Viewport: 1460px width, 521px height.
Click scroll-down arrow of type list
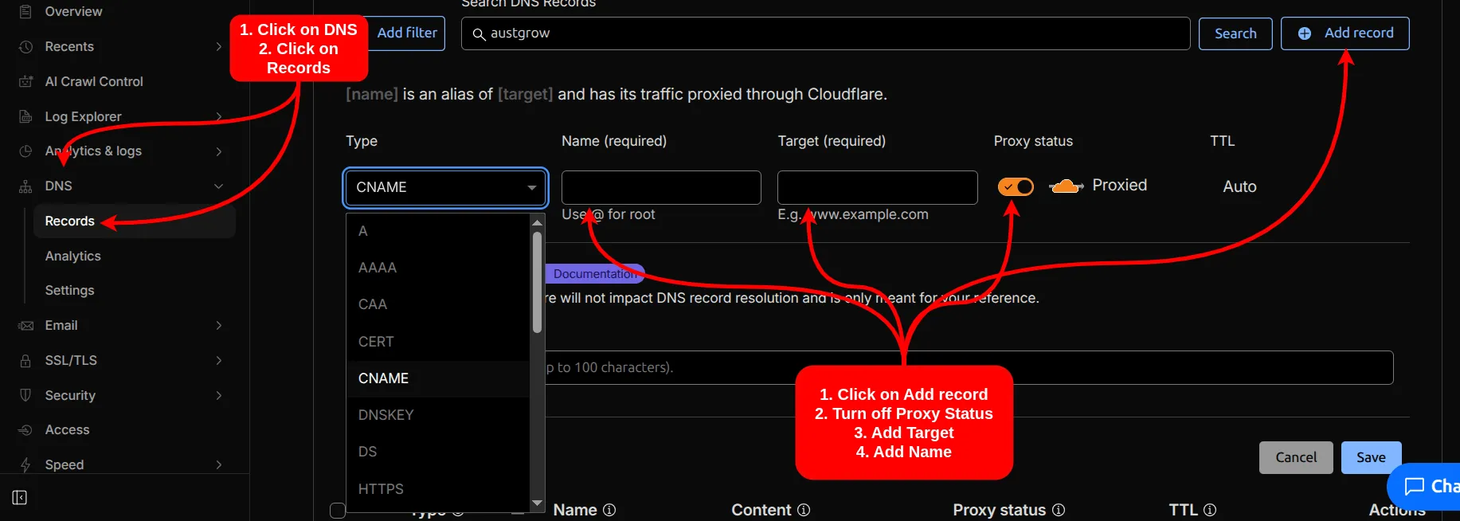[537, 503]
